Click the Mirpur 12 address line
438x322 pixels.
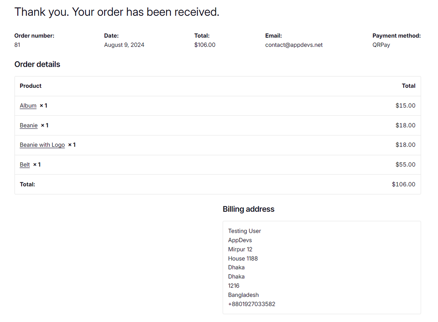click(x=240, y=249)
